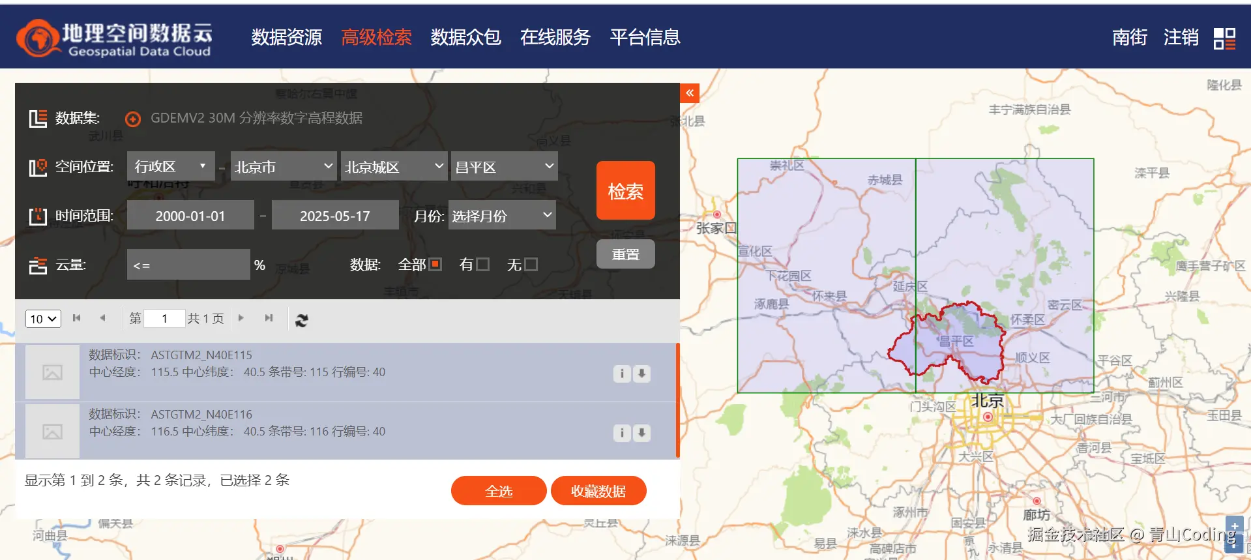The image size is (1251, 560).
Task: Click the 云量 cloud cover icon
Action: coord(38,265)
